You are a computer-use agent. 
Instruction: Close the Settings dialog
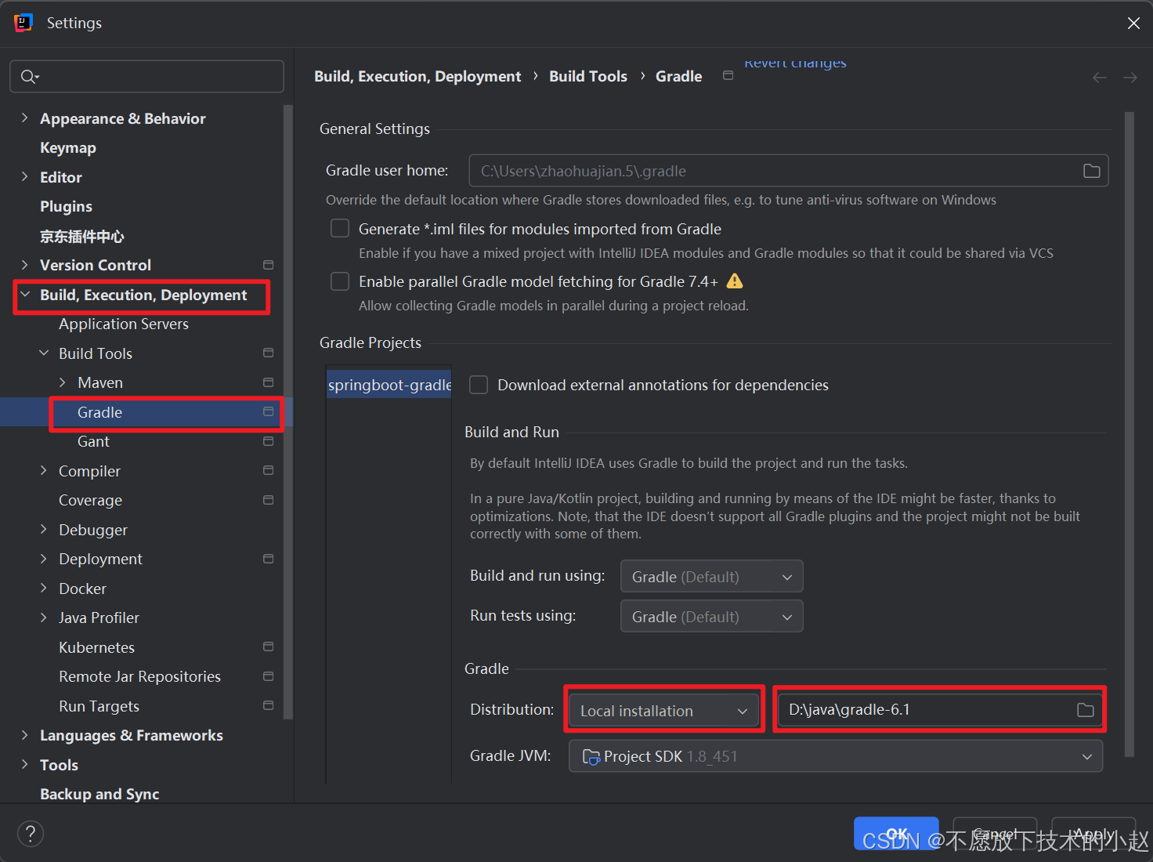click(1133, 23)
